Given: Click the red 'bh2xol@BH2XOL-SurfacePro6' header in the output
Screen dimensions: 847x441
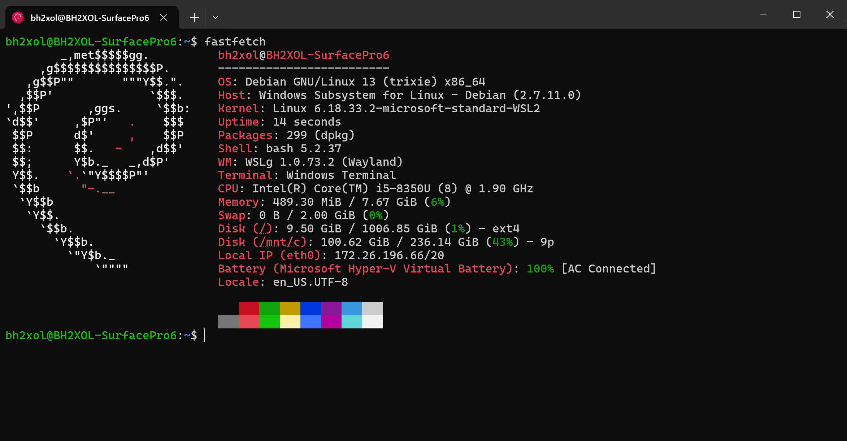Looking at the screenshot, I should click(x=304, y=55).
